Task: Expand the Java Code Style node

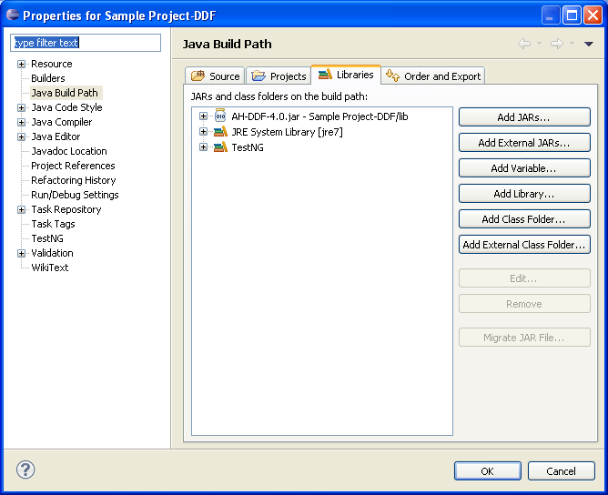Action: coord(21,107)
